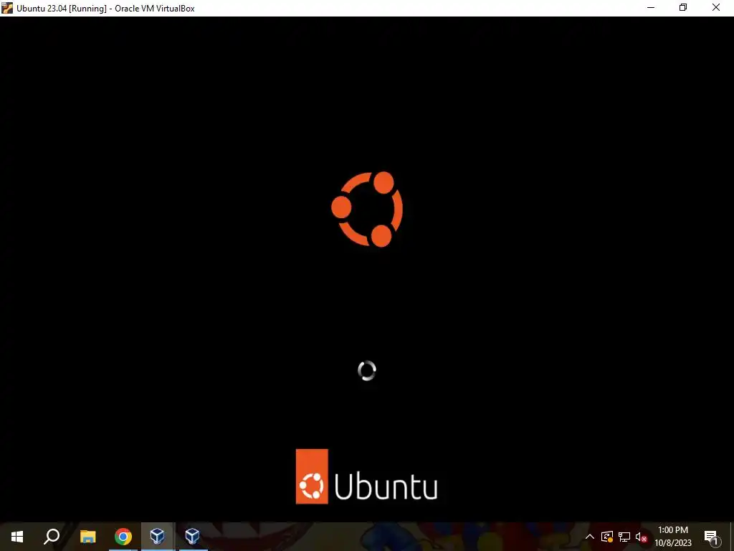Click the network status tray icon

624,537
